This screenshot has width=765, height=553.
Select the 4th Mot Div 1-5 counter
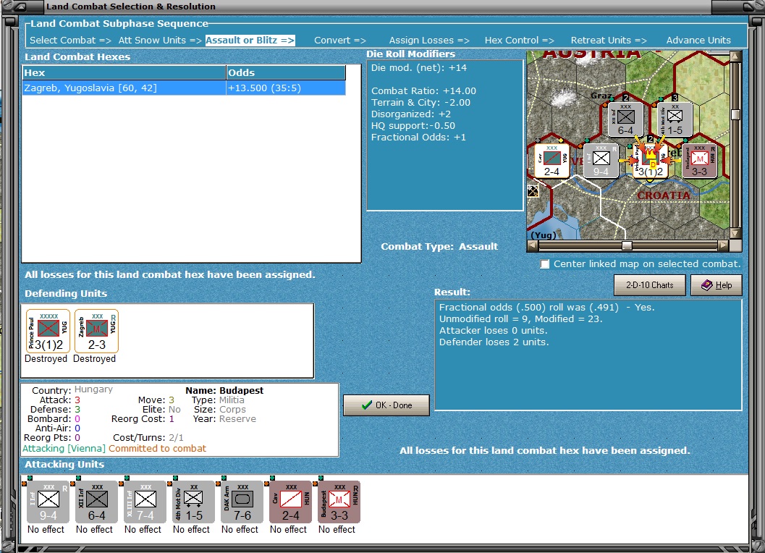(191, 502)
